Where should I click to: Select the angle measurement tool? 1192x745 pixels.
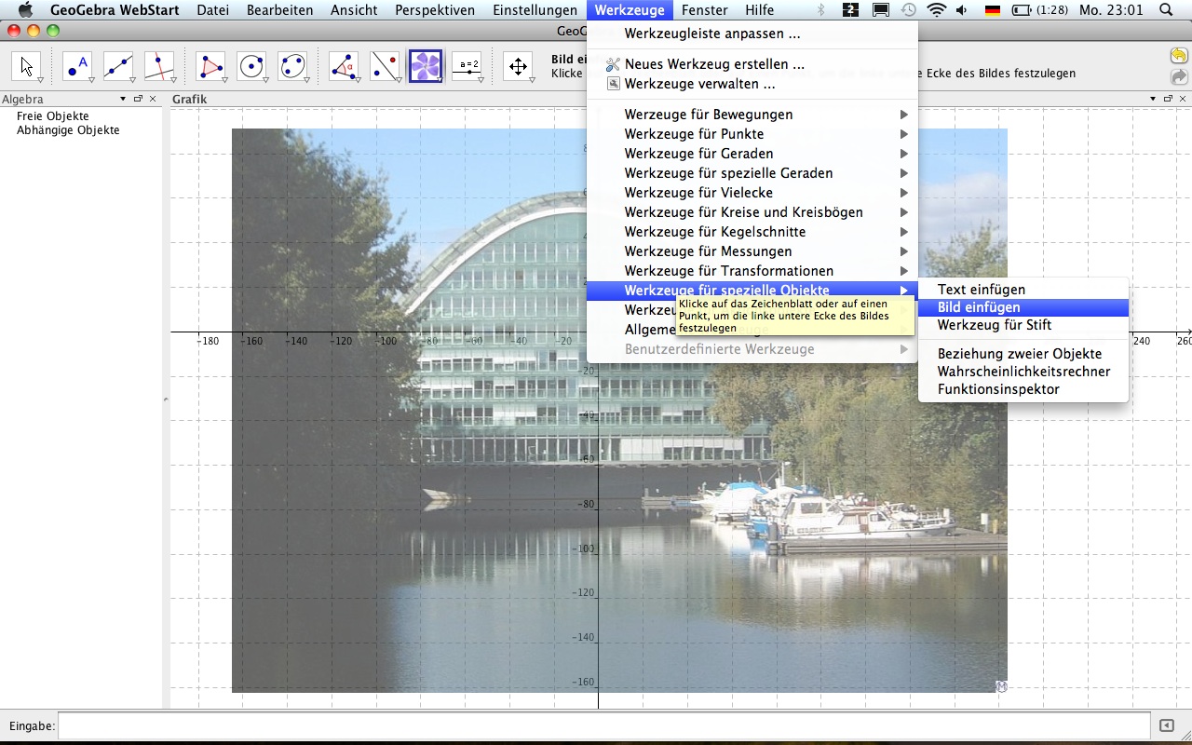pos(344,66)
